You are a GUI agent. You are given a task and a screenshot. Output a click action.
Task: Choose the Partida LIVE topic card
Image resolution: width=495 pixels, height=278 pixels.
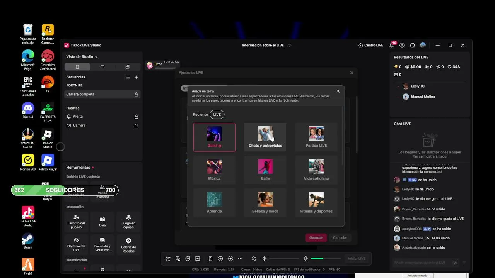pos(316,137)
